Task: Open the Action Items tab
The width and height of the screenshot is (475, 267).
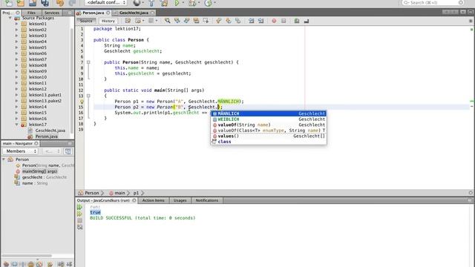Action: (154, 200)
